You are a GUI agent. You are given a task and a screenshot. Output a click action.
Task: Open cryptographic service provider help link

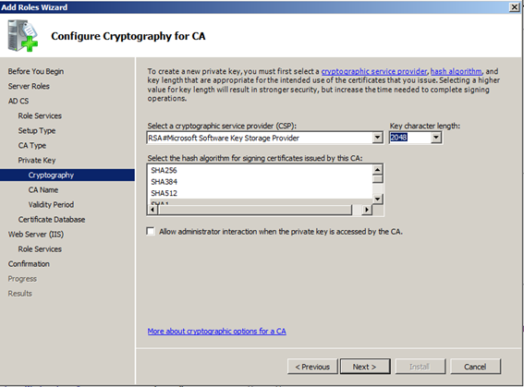(x=374, y=71)
